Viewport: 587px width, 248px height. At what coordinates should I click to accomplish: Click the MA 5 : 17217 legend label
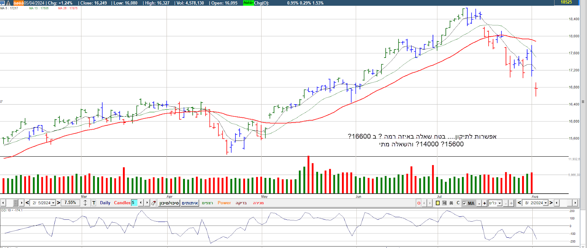click(x=9, y=8)
